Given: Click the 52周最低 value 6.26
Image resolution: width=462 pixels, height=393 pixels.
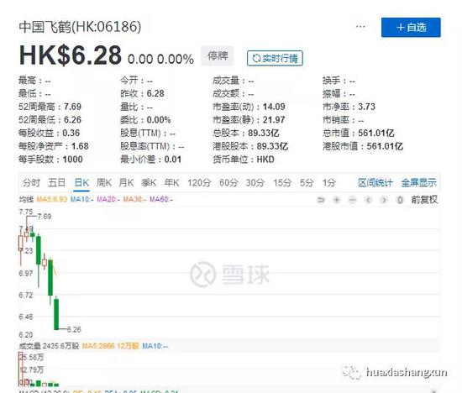Looking at the screenshot, I should [x=72, y=120].
